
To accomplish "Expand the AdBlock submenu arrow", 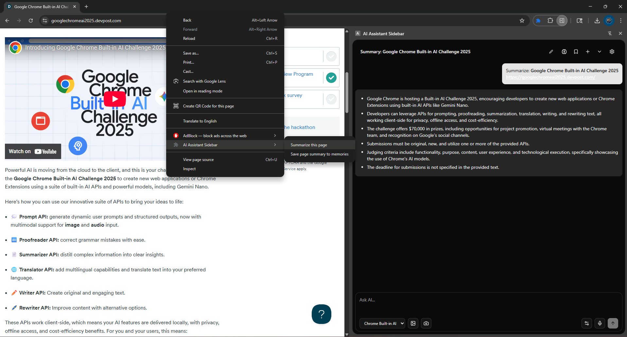I will (x=275, y=136).
